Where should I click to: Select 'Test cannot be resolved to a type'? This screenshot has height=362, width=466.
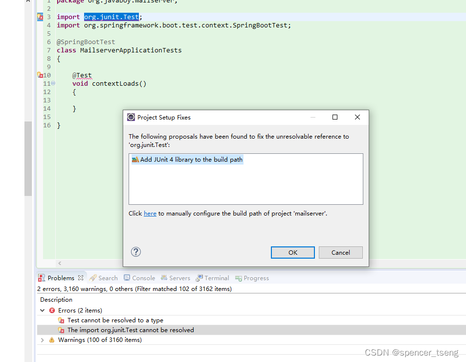(x=115, y=320)
